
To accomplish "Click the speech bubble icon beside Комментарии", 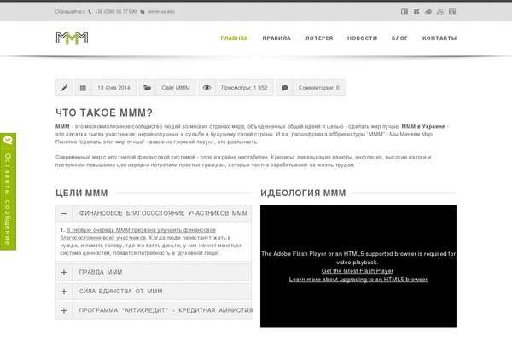I will 284,88.
